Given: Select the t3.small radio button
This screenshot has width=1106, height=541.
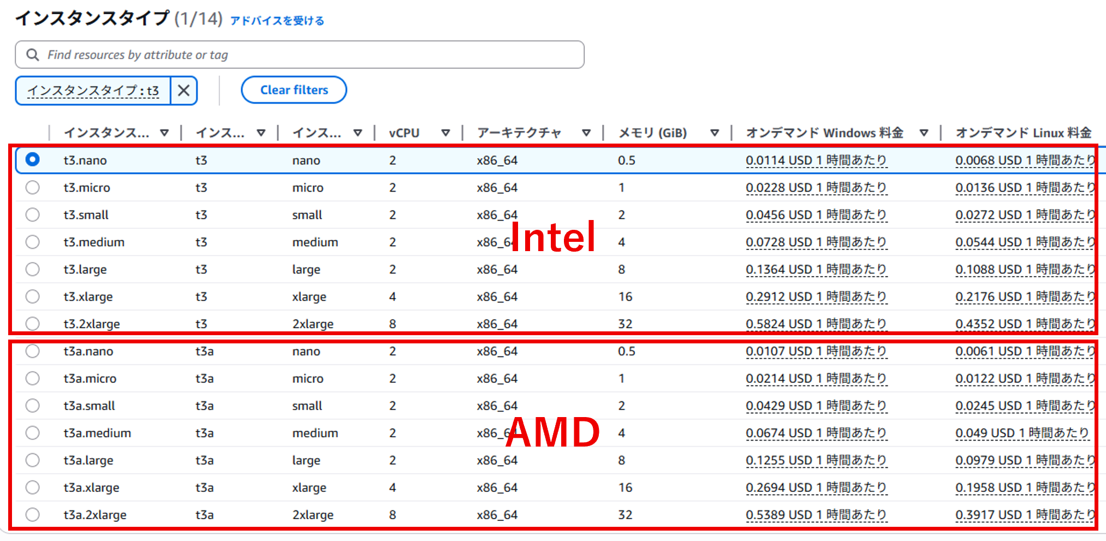Looking at the screenshot, I should click(x=33, y=215).
